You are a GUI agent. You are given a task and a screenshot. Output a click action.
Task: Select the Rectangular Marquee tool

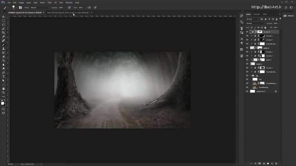pyautogui.click(x=3, y=20)
